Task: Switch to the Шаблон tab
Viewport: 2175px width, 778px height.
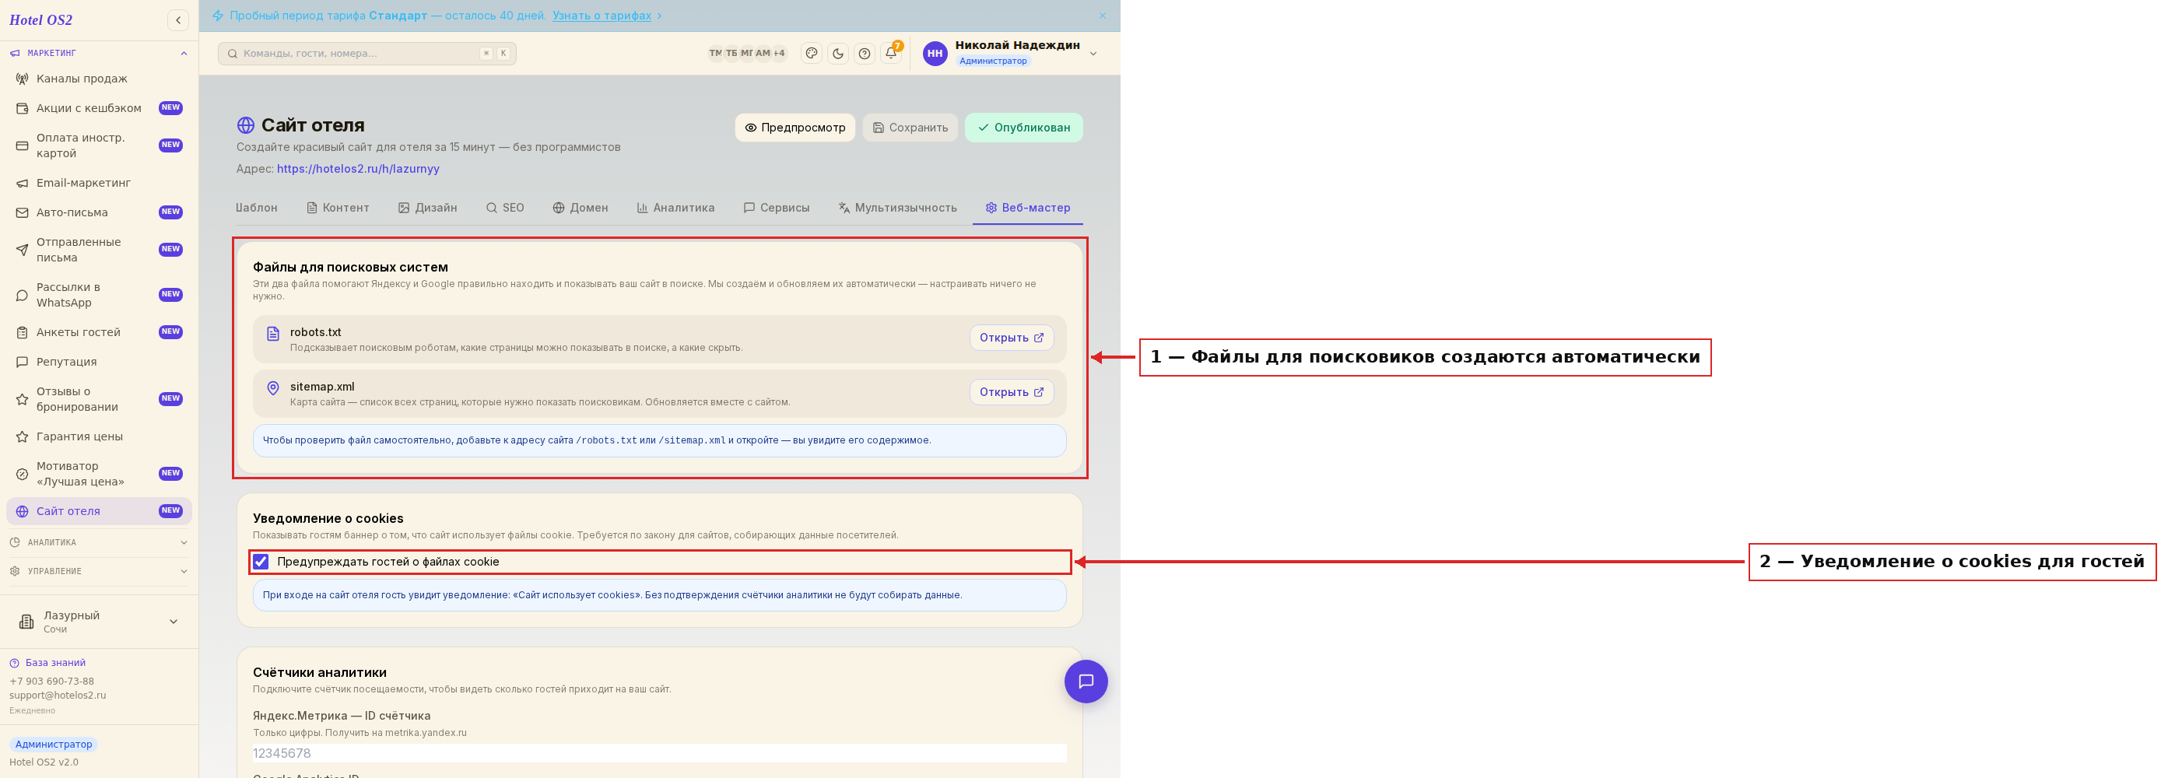Action: (256, 208)
